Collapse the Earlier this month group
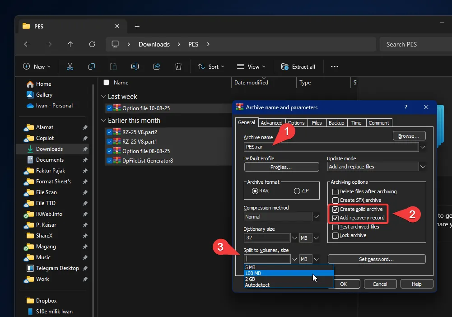Screen dimensions: 452x317 coord(103,120)
